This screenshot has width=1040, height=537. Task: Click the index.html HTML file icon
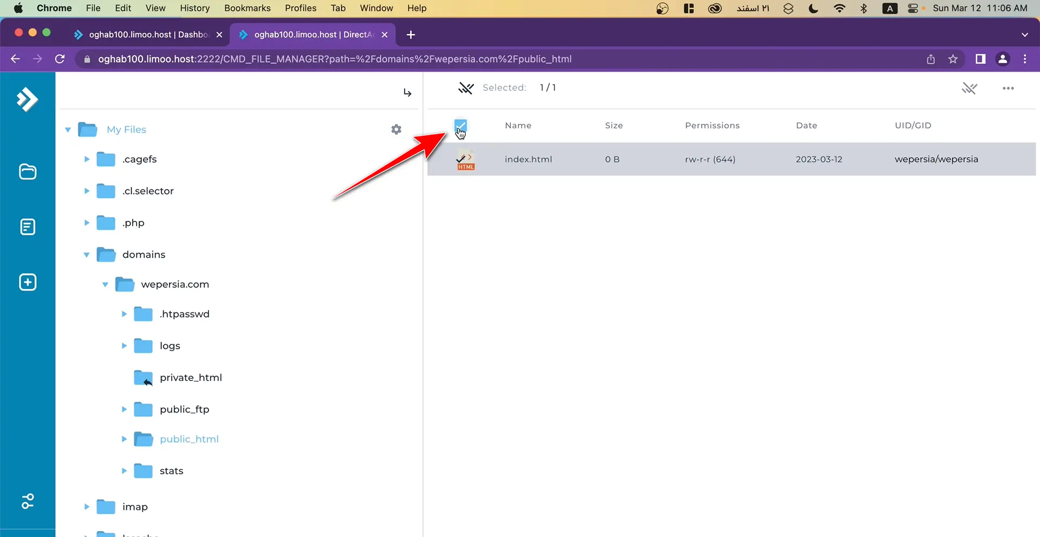(x=465, y=160)
